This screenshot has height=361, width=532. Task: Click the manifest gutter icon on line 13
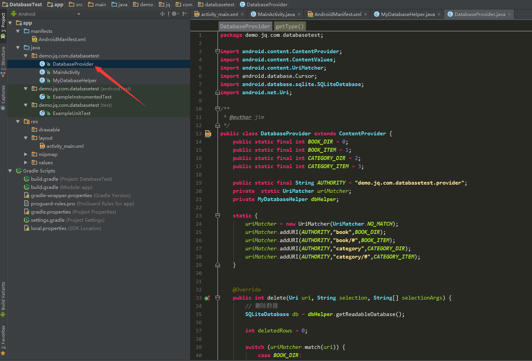[208, 134]
